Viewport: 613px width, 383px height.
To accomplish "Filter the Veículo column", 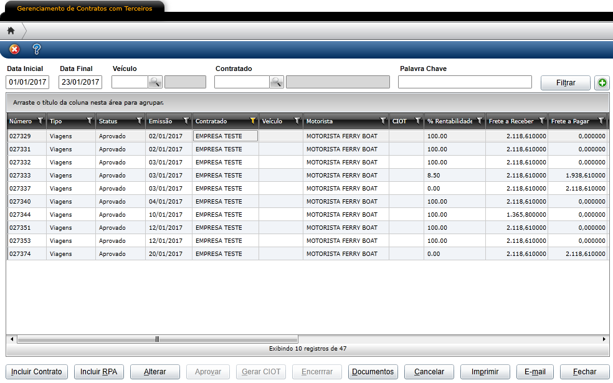I will 297,121.
